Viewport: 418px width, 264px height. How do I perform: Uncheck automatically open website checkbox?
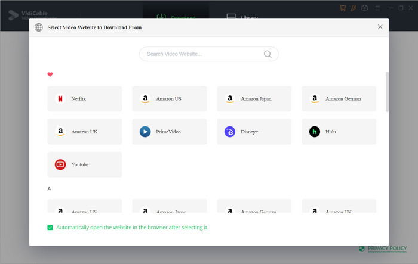pos(50,228)
